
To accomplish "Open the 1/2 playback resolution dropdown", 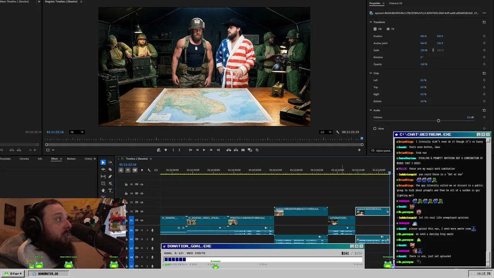I will coord(325,132).
